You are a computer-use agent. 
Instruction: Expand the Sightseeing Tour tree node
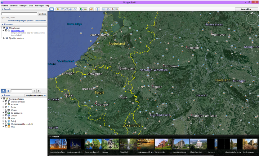point(3,31)
